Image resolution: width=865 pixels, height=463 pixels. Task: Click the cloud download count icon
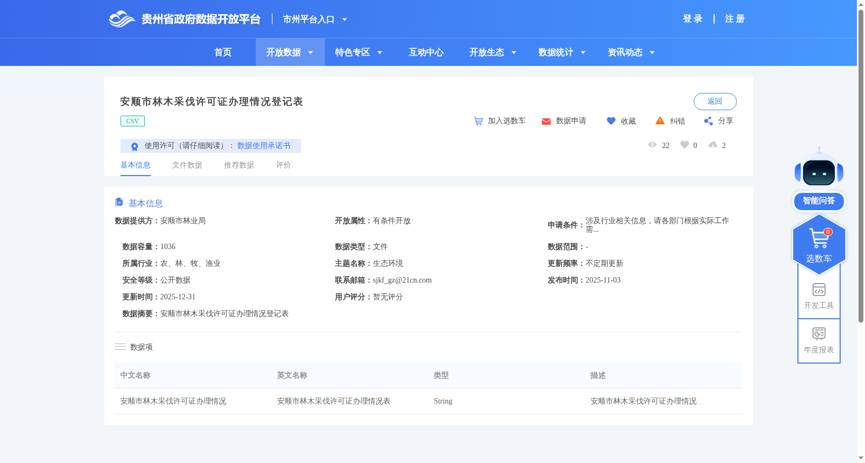(713, 145)
